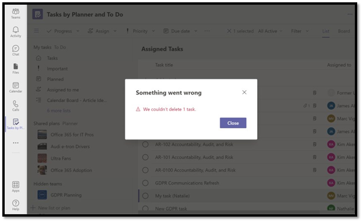Open the Ultra Fans plan

[x=61, y=159]
